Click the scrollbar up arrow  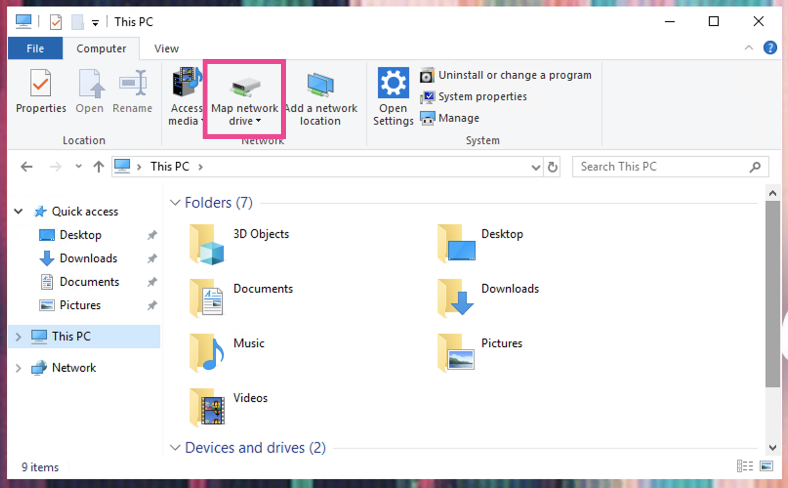(x=772, y=193)
